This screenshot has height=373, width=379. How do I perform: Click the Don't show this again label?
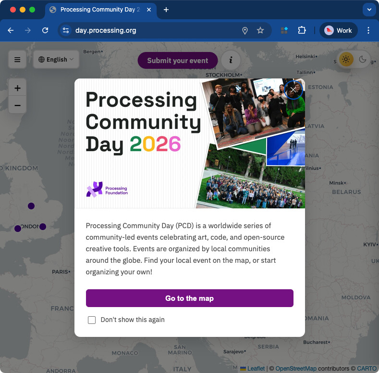[133, 320]
